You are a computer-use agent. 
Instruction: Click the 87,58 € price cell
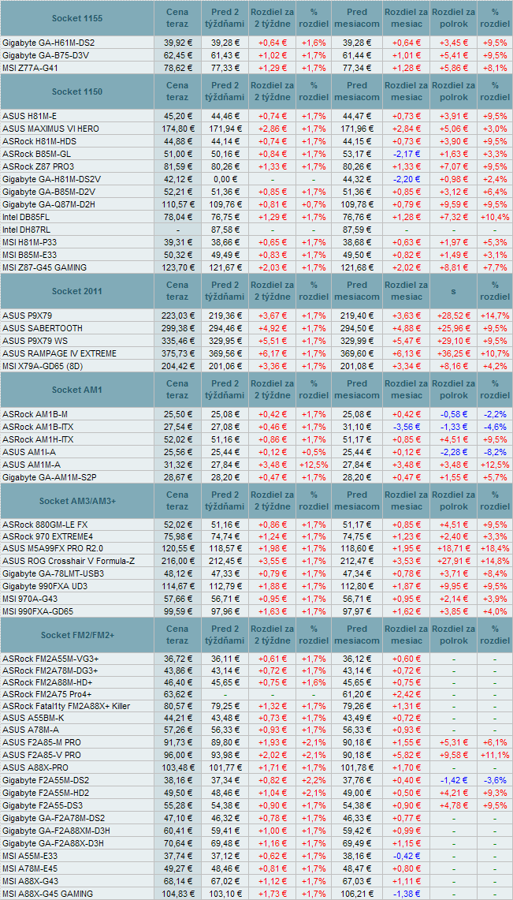[225, 230]
